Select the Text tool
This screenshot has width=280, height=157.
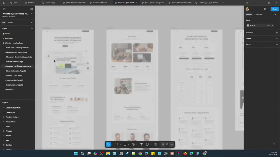(141, 144)
